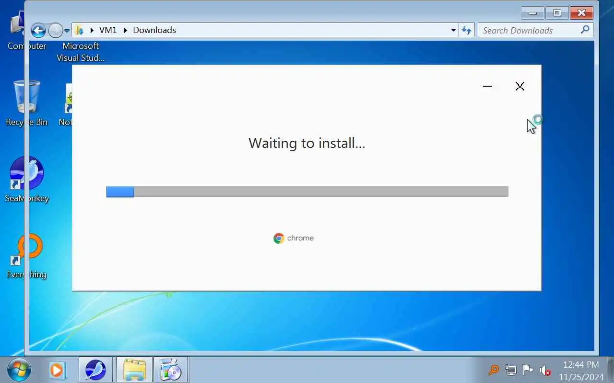This screenshot has width=614, height=383.
Task: Click the Everything search tray icon
Action: coord(493,370)
